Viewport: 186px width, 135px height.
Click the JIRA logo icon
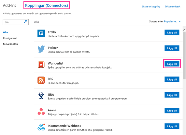point(41,96)
